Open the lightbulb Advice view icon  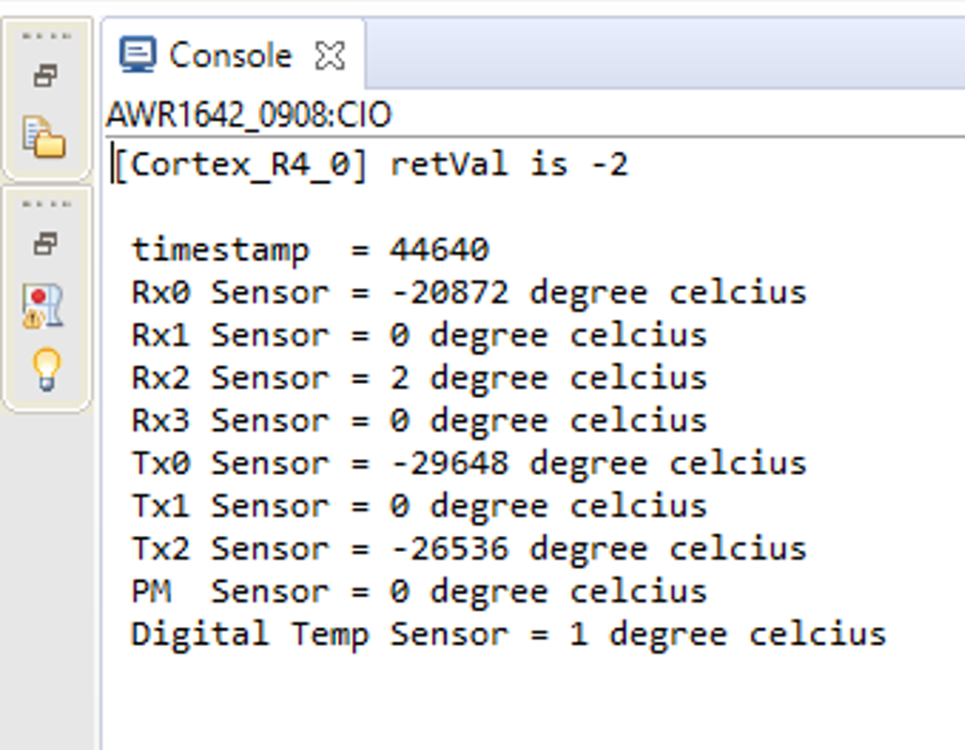45,369
